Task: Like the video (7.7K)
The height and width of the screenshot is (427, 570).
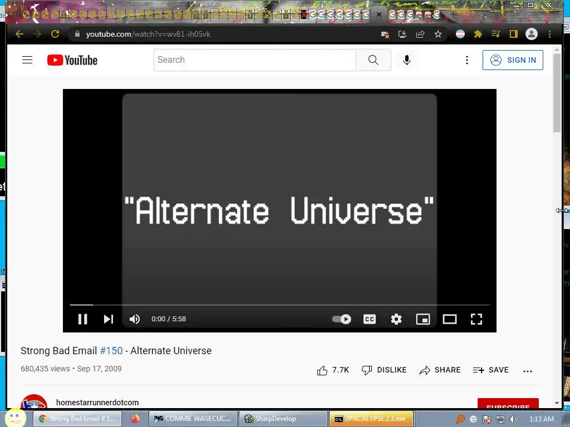Action: coord(333,370)
